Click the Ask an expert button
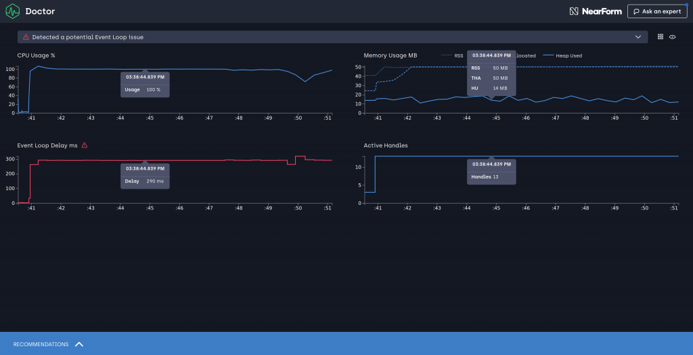The width and height of the screenshot is (693, 355). coord(657,11)
